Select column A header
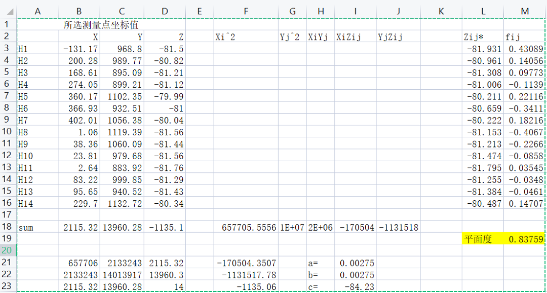The width and height of the screenshot is (547, 293). [37, 11]
